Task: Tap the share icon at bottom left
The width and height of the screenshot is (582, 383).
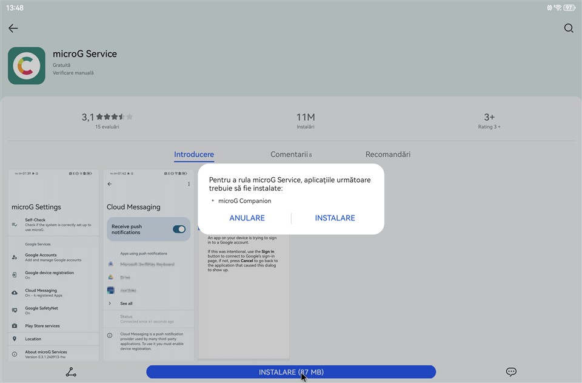Action: tap(71, 372)
